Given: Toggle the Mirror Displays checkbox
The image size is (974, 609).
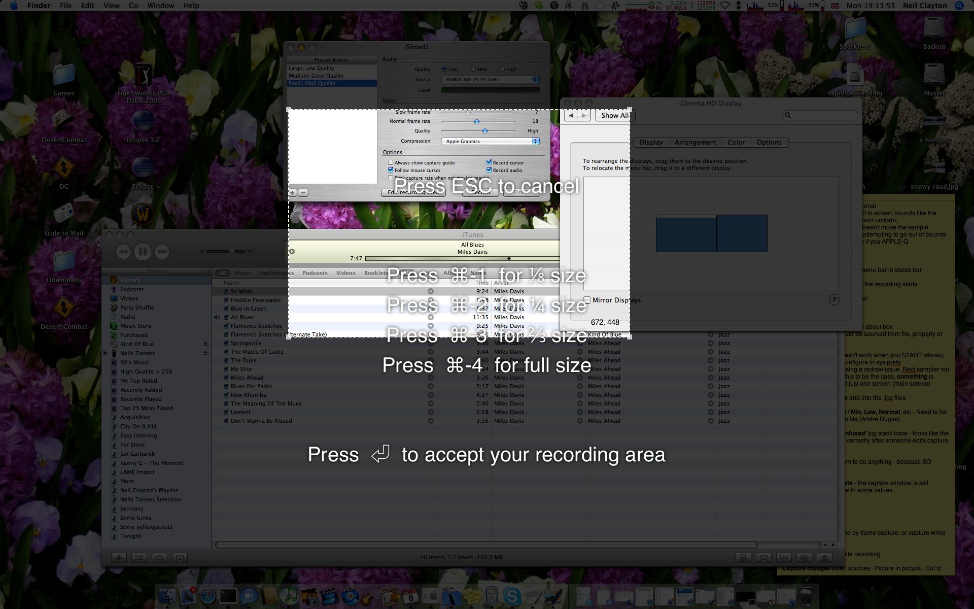Looking at the screenshot, I should click(587, 300).
